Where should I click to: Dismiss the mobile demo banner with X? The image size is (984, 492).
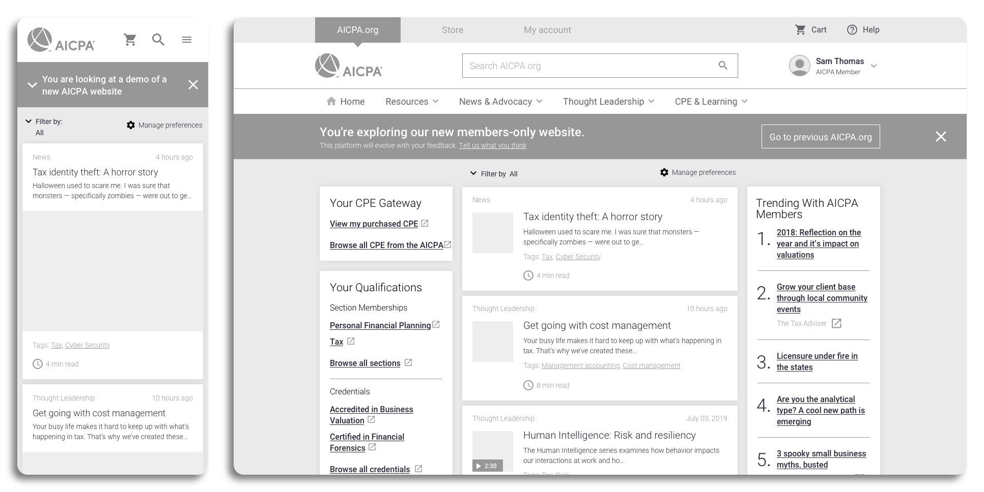(x=193, y=85)
